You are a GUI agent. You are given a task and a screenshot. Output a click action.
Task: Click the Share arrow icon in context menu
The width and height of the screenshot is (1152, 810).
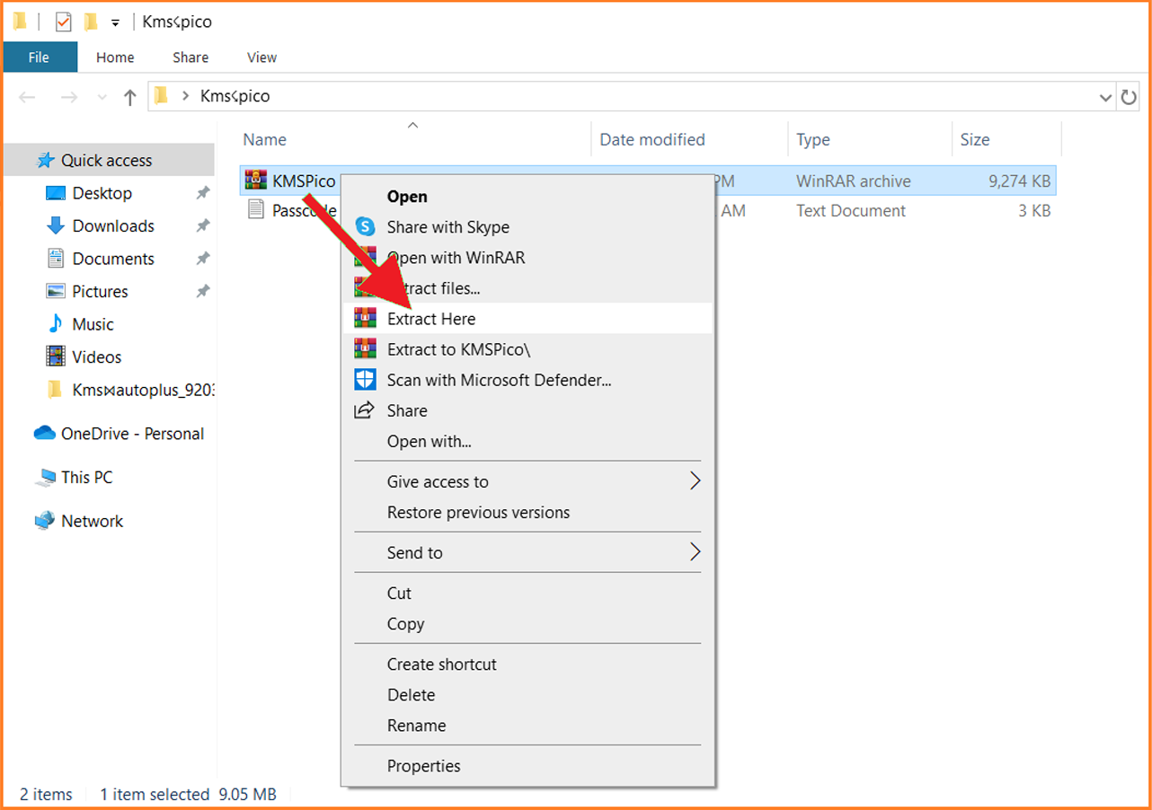(364, 410)
